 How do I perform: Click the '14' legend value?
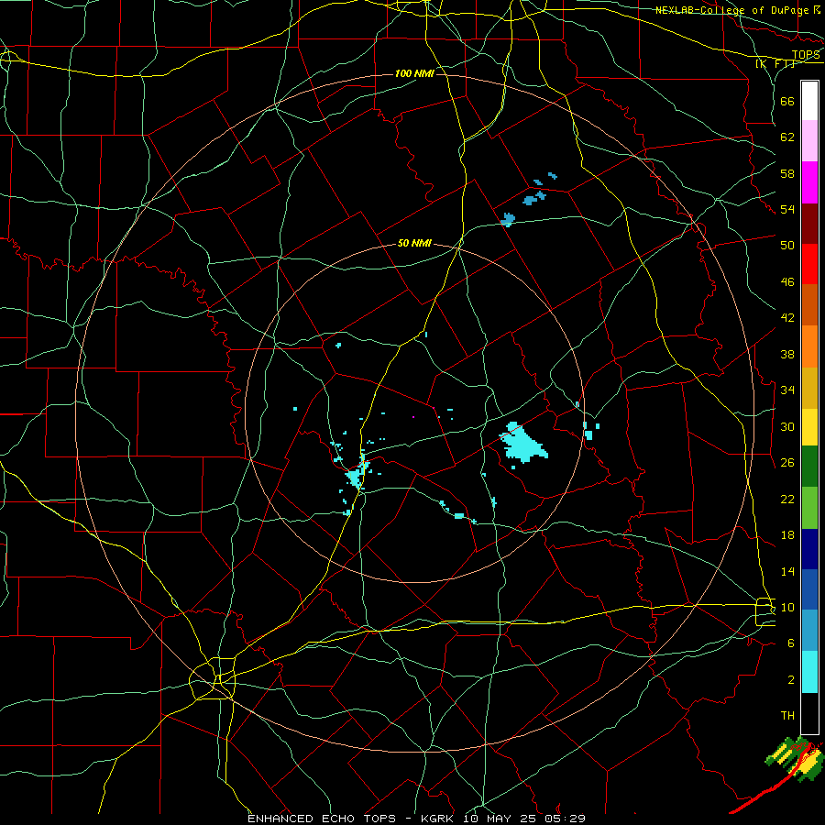point(787,571)
